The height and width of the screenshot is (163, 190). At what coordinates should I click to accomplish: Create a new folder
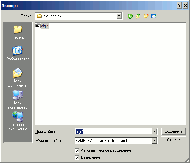click(x=146, y=16)
